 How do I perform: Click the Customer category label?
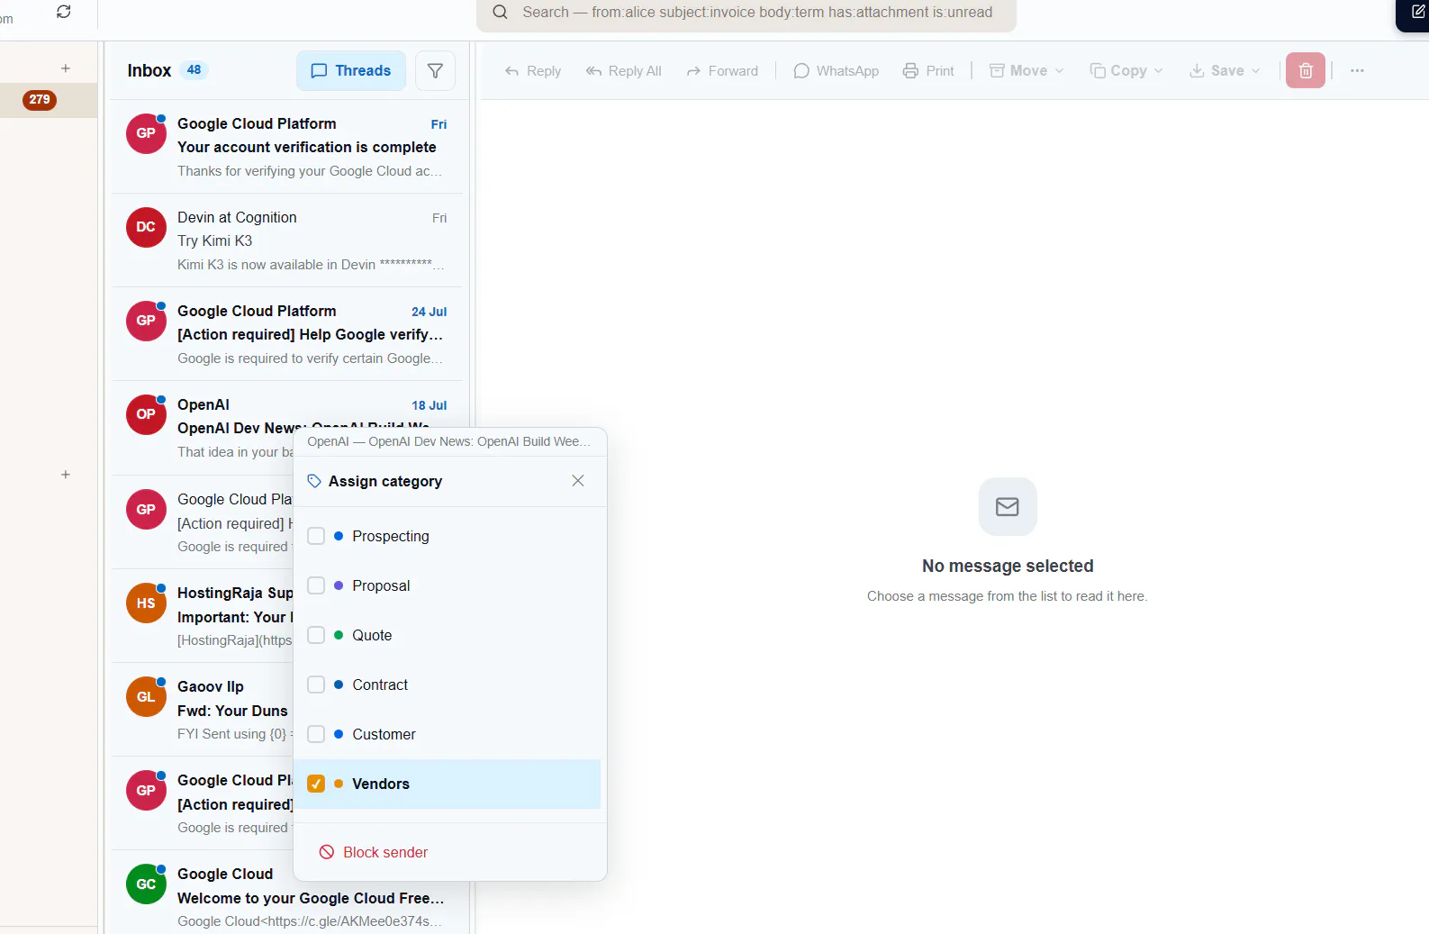tap(384, 734)
